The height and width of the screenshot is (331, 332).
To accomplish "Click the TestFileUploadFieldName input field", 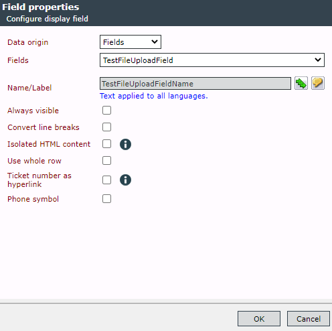I will pos(195,84).
